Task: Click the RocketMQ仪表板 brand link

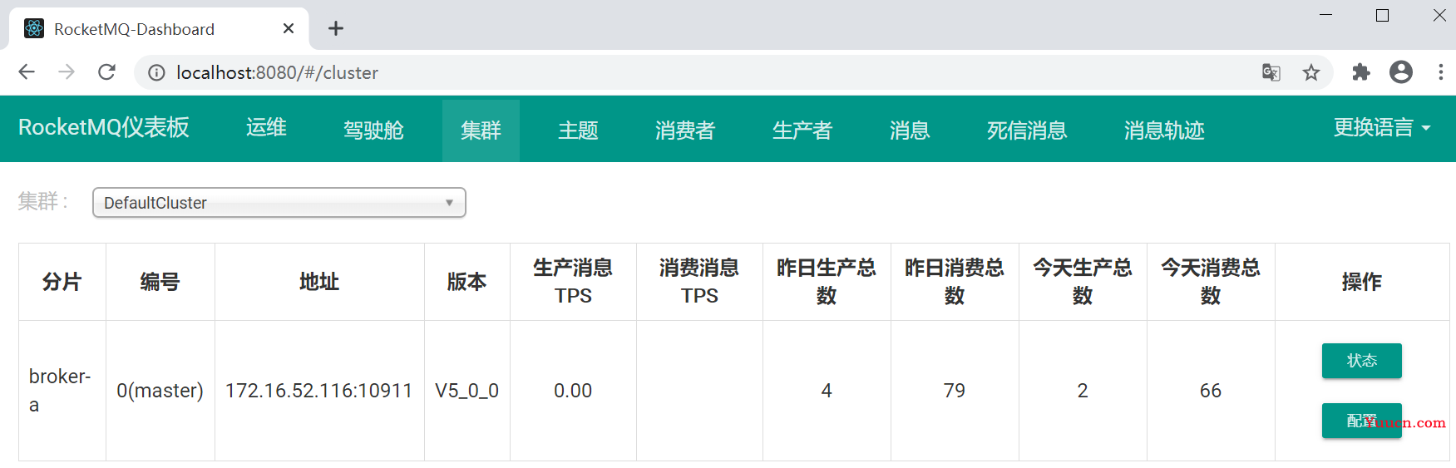Action: coord(104,127)
